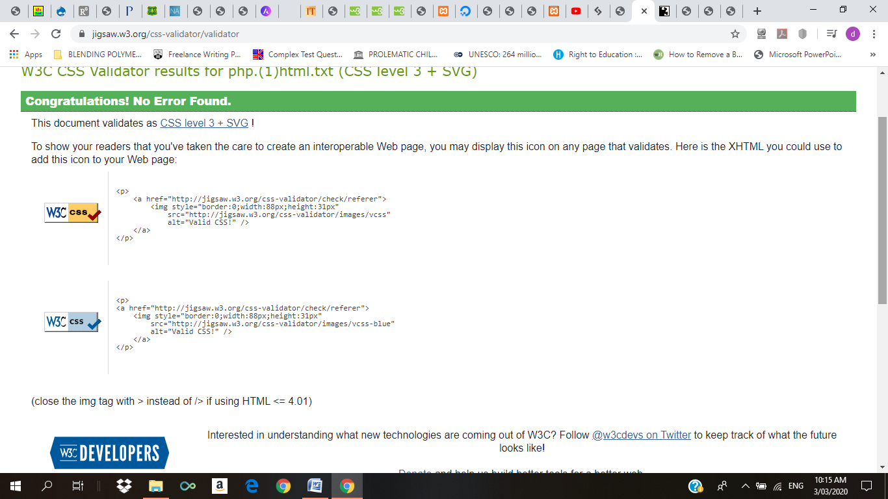Follow the @w3cdevs on Twitter link
Screen dimensions: 888x499
coord(641,435)
